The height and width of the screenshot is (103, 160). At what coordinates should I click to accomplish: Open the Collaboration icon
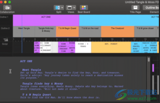coord(7,8)
